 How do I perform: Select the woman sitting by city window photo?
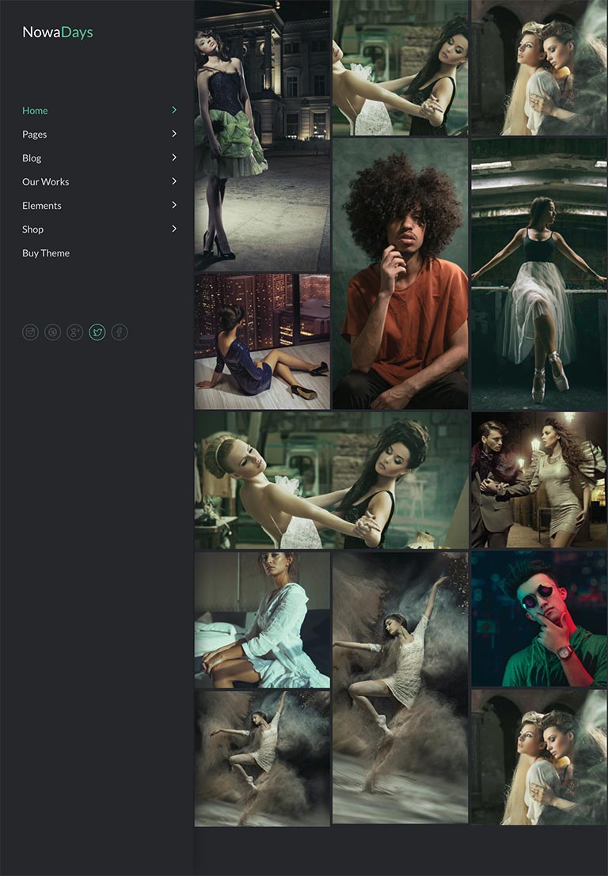tap(262, 342)
